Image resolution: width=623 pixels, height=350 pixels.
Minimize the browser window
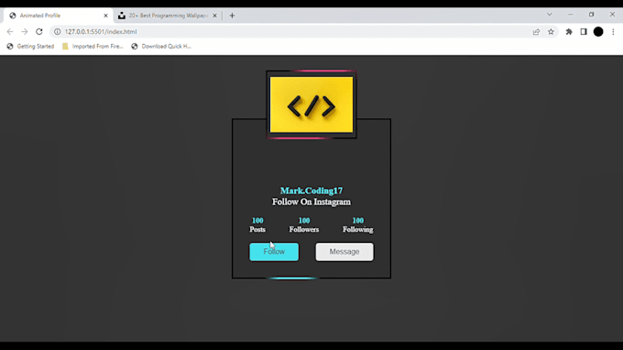(x=571, y=15)
